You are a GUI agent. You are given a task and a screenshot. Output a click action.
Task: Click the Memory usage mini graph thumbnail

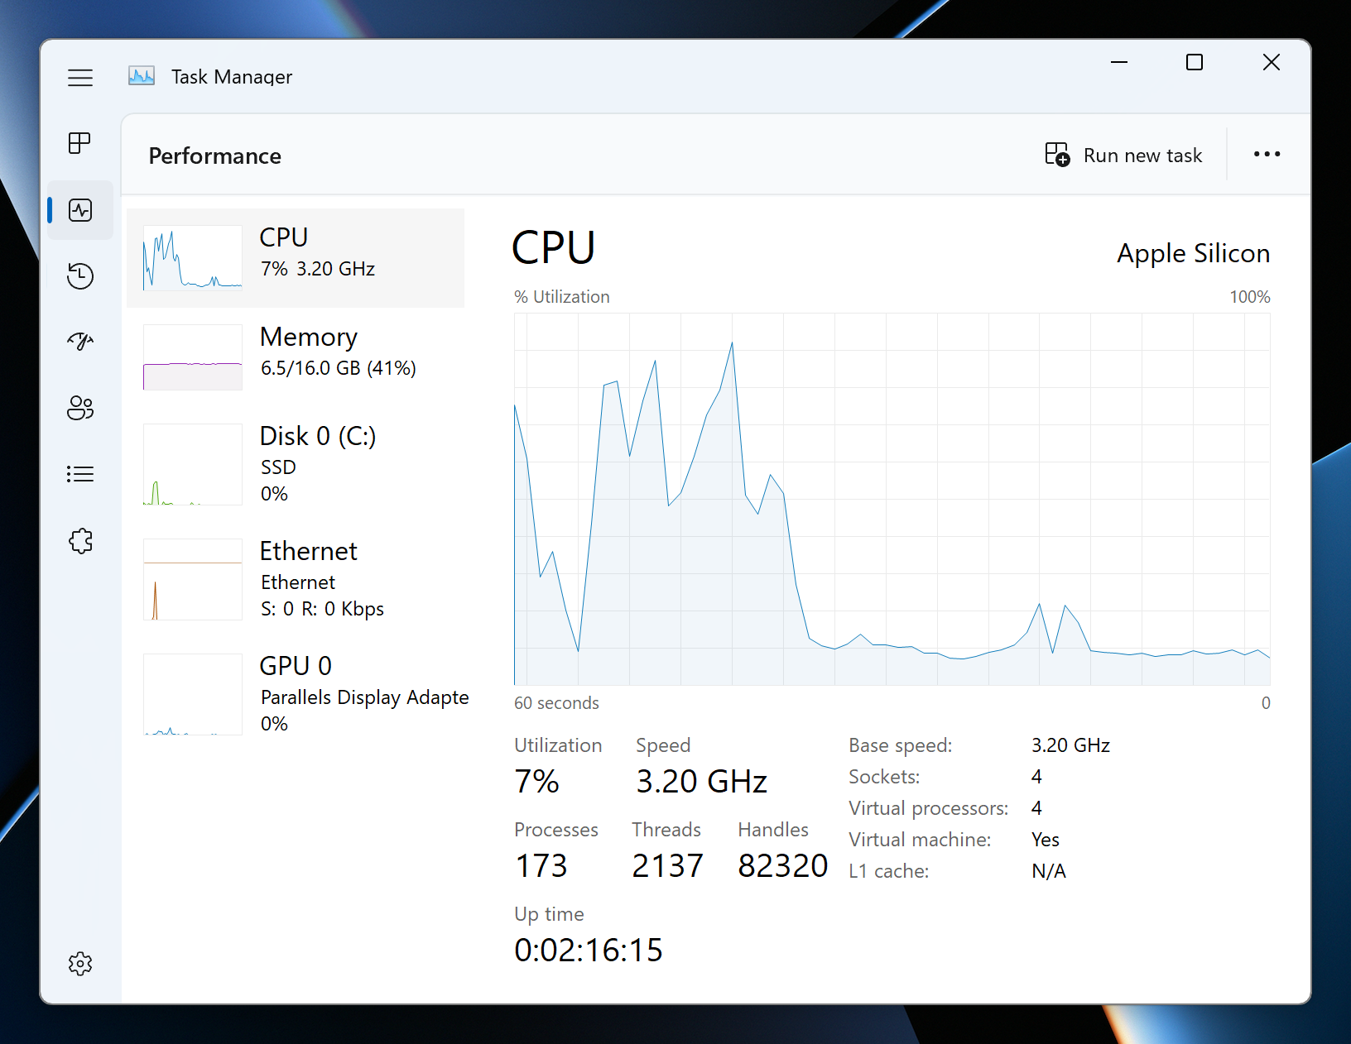pyautogui.click(x=193, y=357)
